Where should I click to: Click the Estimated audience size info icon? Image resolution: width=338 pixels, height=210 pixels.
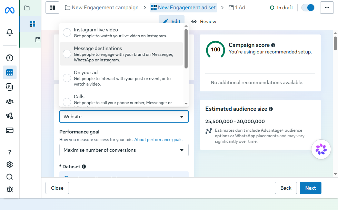tap(271, 109)
